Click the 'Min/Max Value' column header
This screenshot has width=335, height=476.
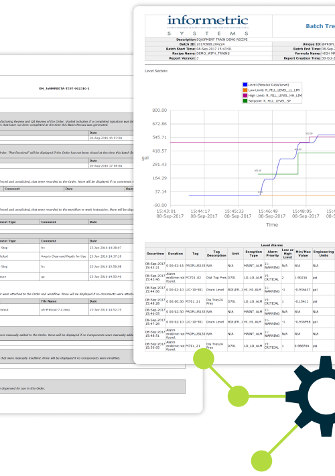[303, 254]
